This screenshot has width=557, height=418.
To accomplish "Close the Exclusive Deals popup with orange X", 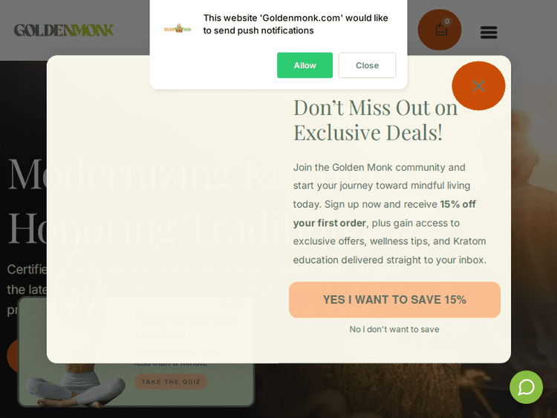I will pyautogui.click(x=478, y=85).
